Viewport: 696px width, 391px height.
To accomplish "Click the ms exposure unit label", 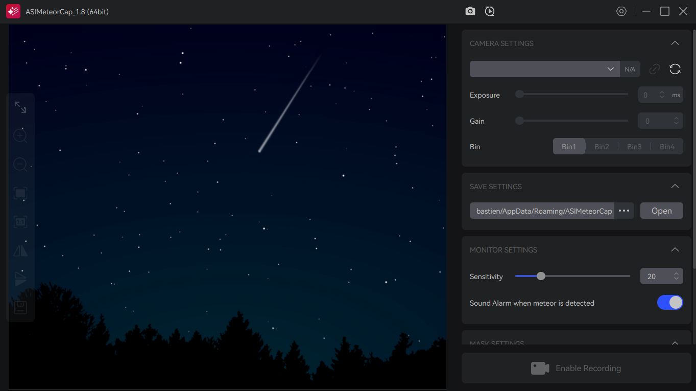I will point(676,95).
